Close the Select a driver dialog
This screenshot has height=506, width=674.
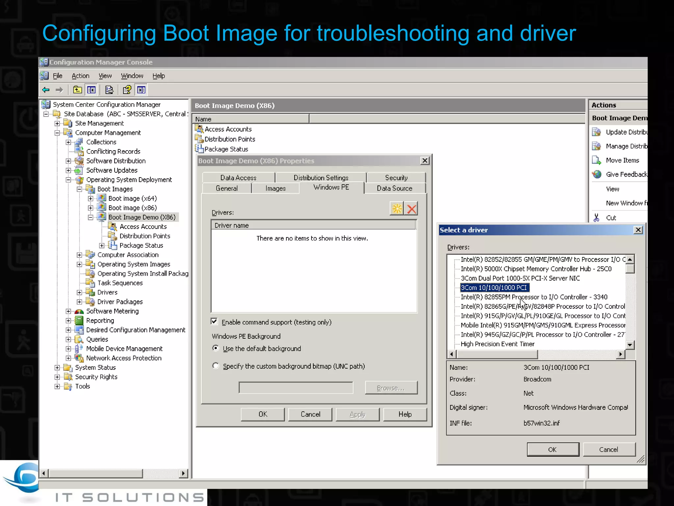pos(638,230)
